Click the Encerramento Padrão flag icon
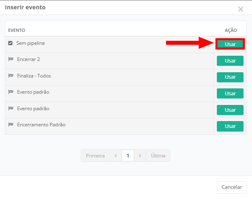Image resolution: width=252 pixels, height=199 pixels. pos(11,125)
